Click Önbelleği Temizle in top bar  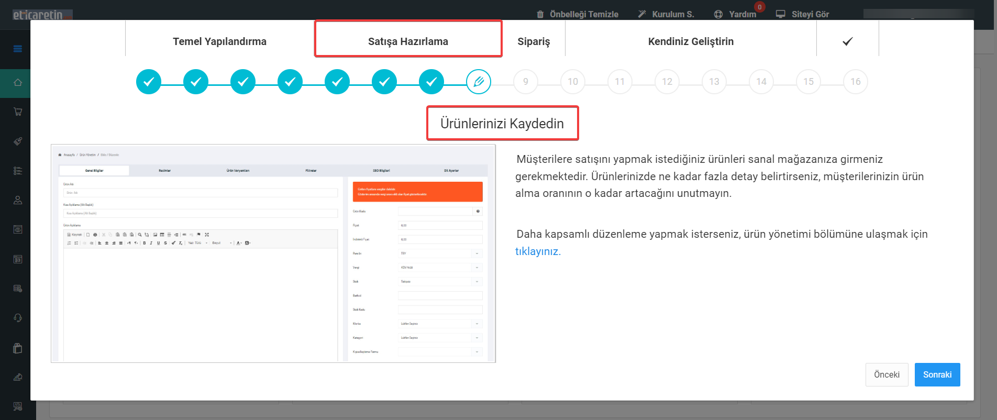(584, 14)
